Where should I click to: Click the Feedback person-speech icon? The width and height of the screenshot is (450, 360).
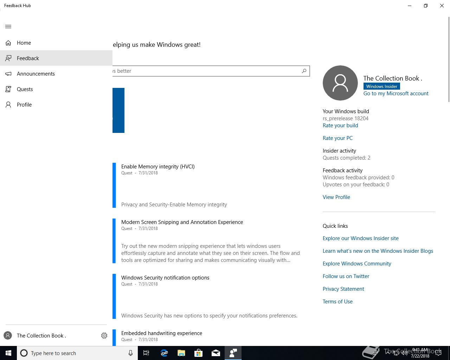(8, 58)
